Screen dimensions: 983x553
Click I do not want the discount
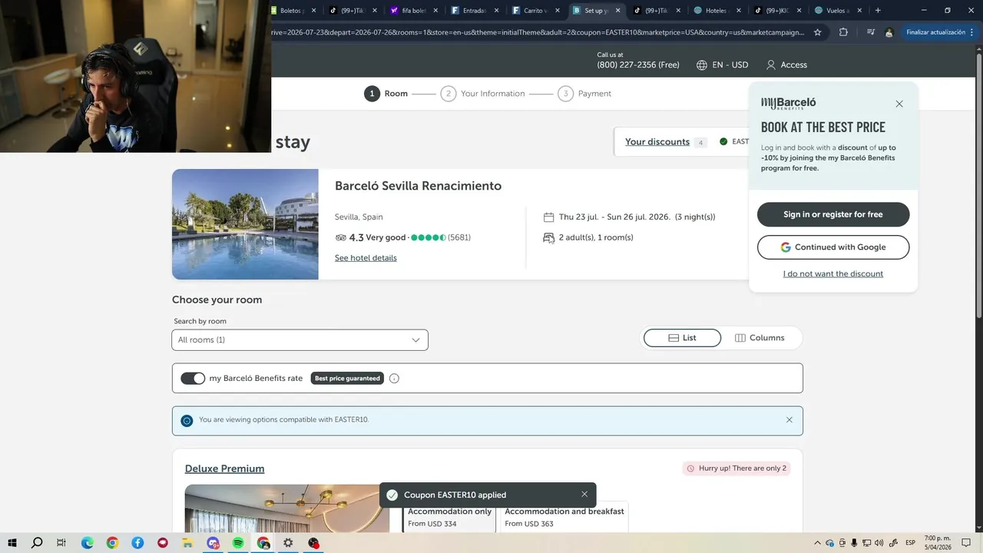[x=833, y=274]
